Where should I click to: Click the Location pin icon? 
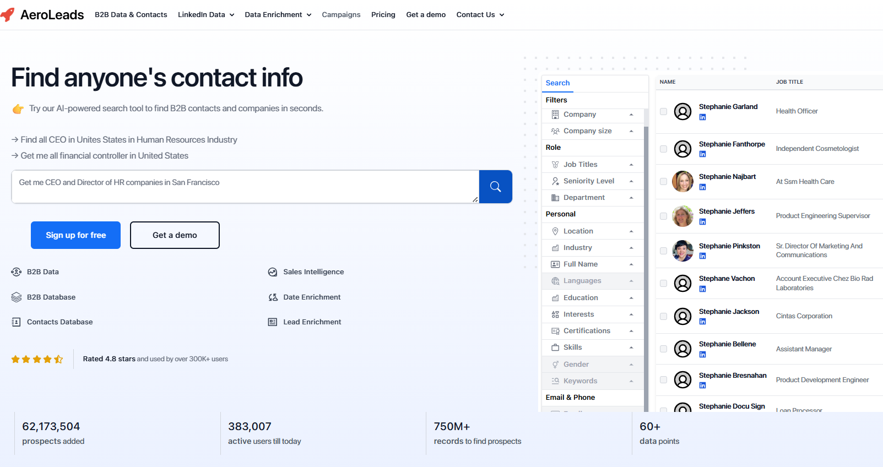coord(555,231)
